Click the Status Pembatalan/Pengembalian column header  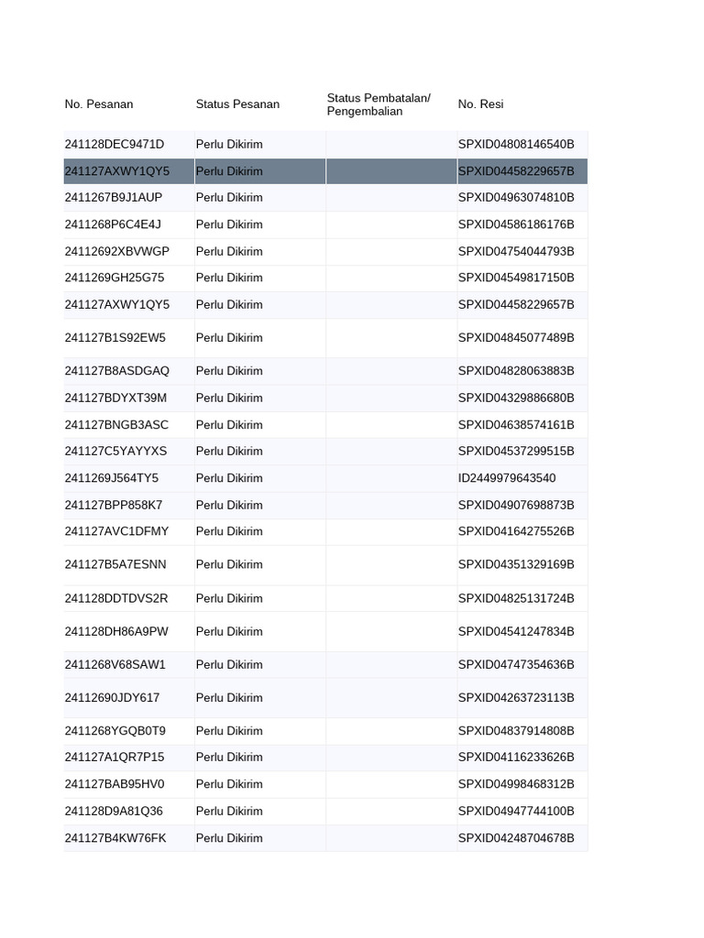point(379,104)
